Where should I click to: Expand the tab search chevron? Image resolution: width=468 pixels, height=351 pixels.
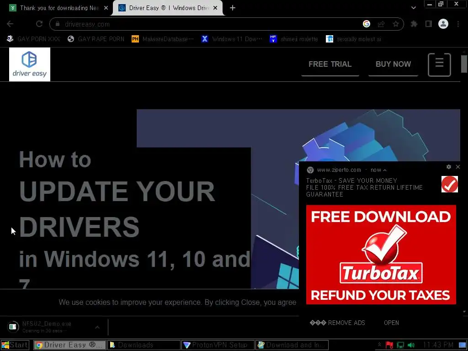[413, 8]
